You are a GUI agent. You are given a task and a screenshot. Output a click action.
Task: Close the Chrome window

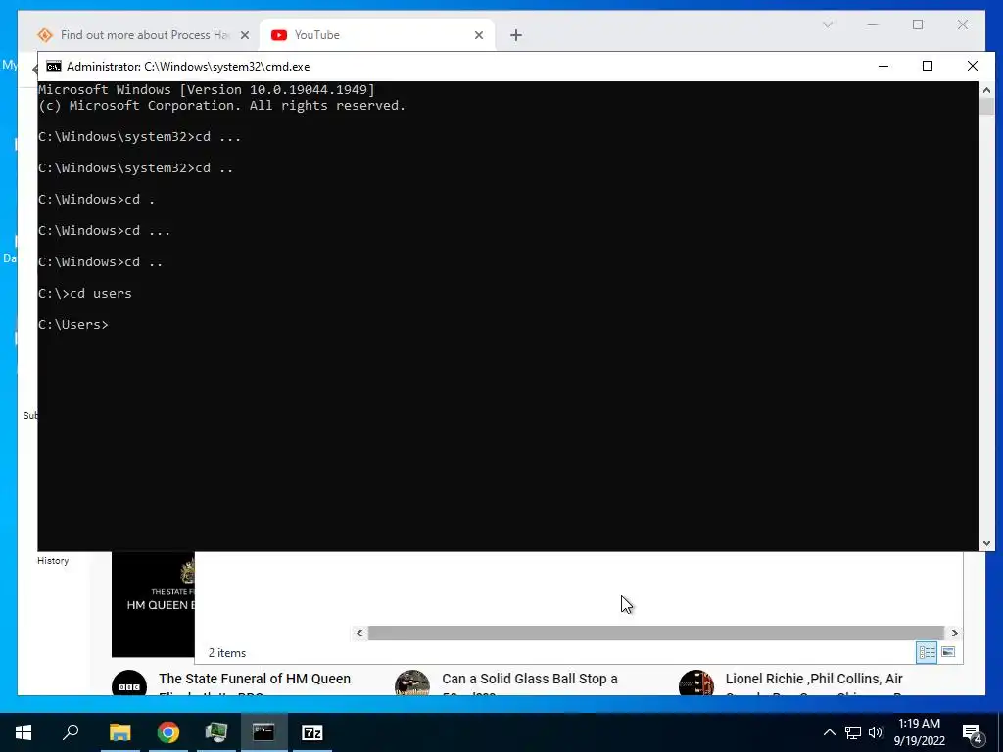pyautogui.click(x=963, y=24)
